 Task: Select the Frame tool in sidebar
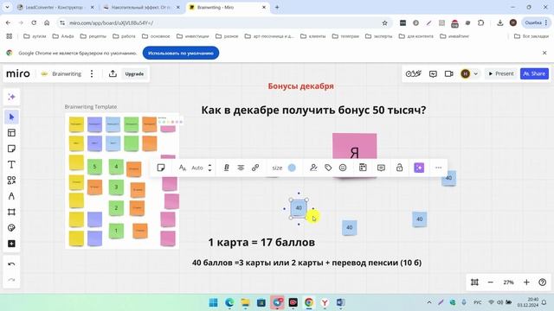11,212
